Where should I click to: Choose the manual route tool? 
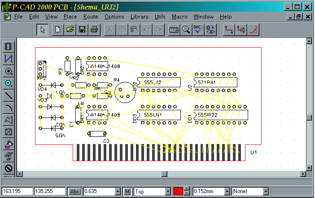click(x=229, y=30)
